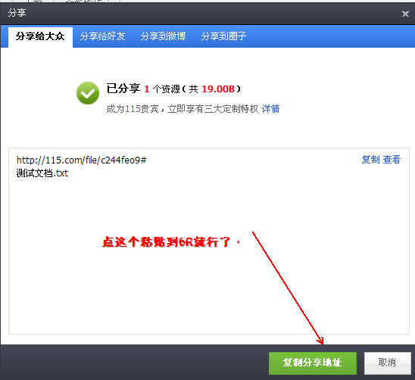Click the 查看 link beside the share URL
The width and height of the screenshot is (415, 380).
pyautogui.click(x=392, y=160)
